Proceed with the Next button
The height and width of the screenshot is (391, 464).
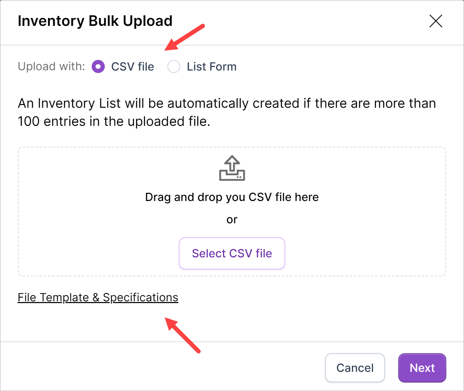[422, 368]
